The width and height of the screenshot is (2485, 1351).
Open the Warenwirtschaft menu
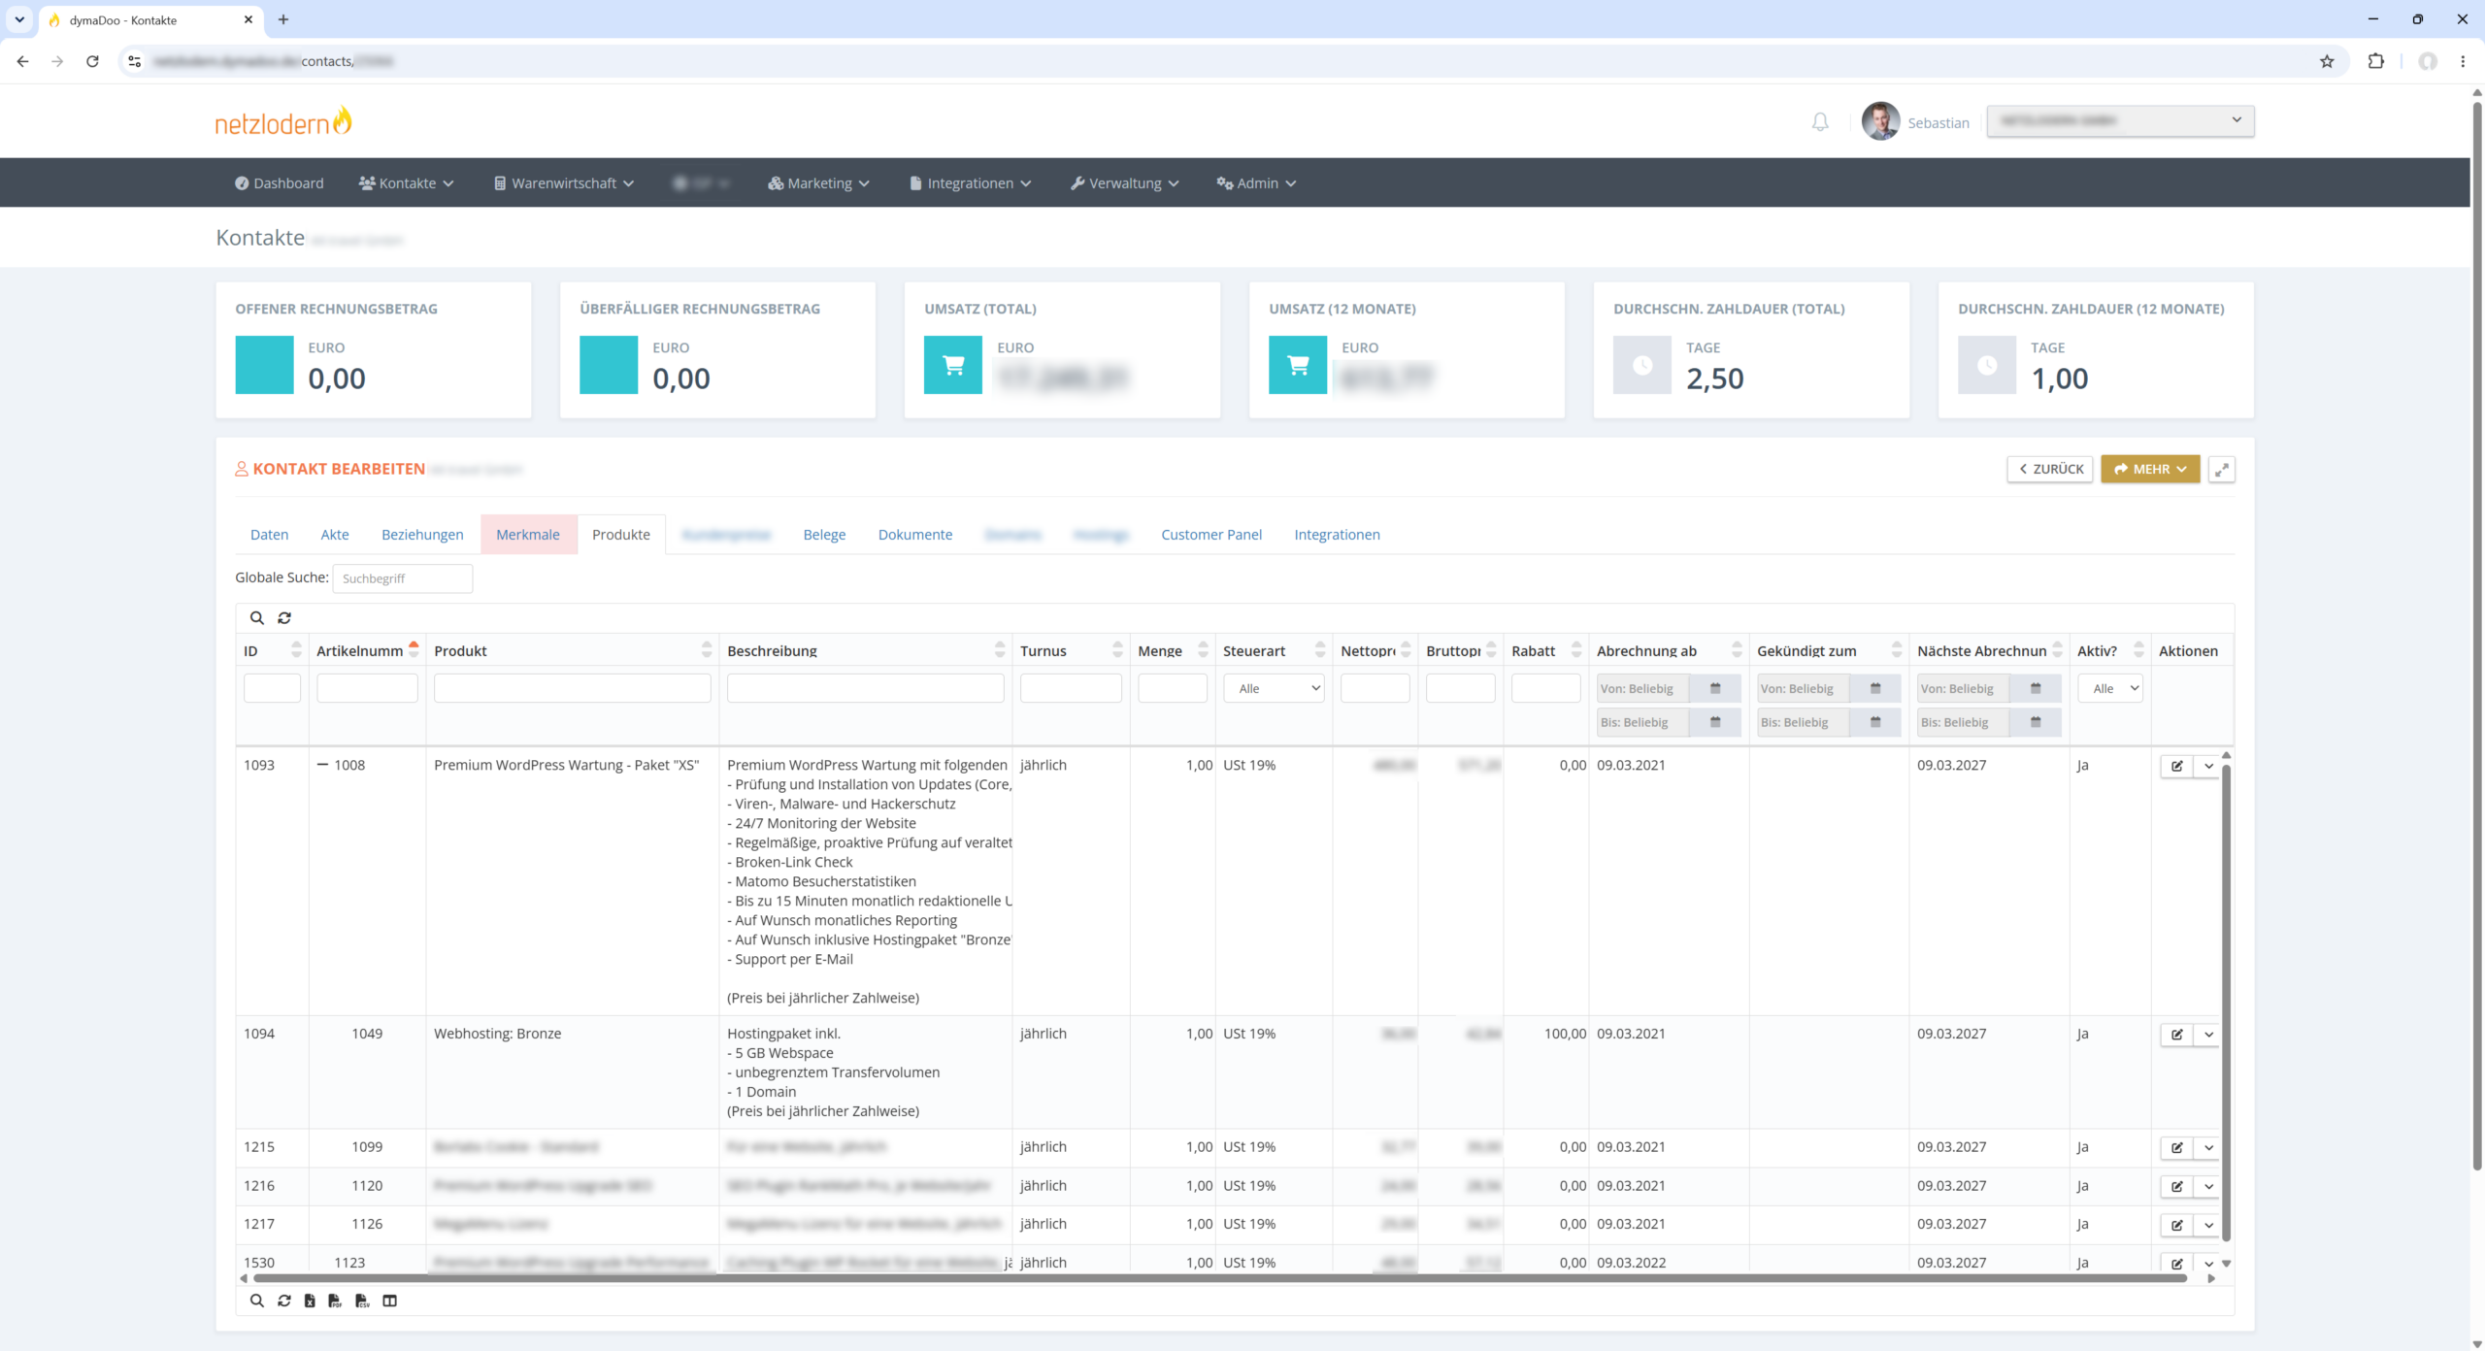tap(564, 183)
